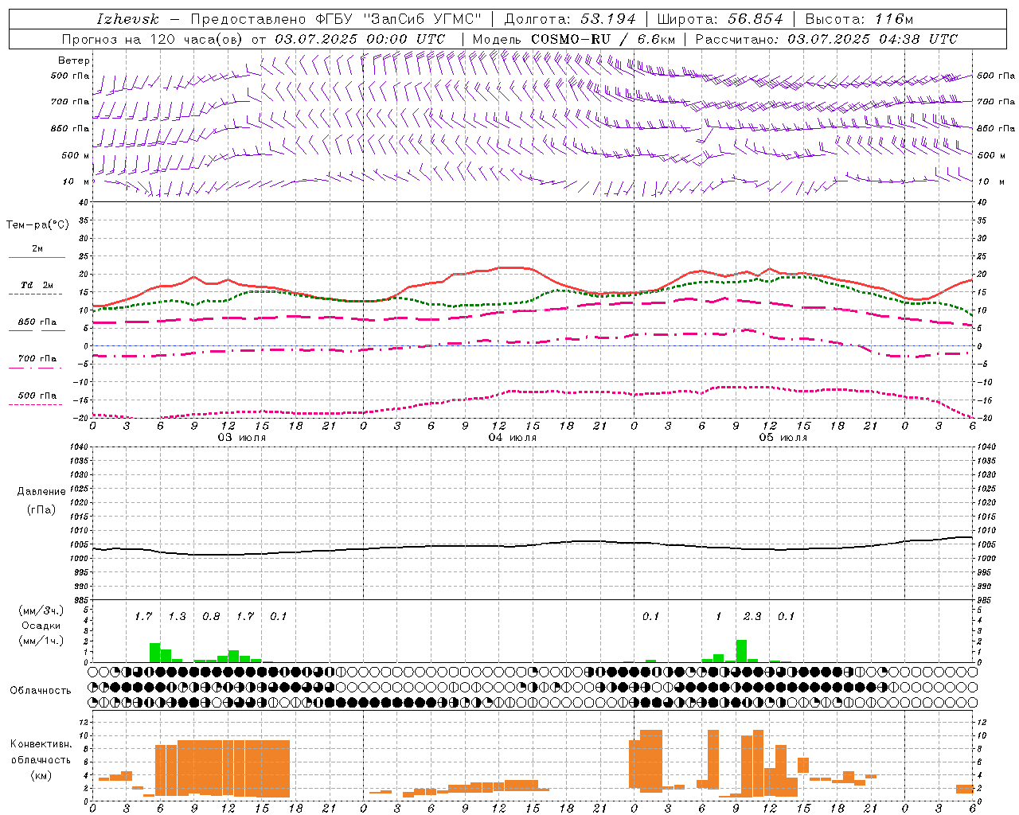1019x815 pixels.
Task: Select the 'Долгота: 53.194' longitude value
Action: [569, 19]
